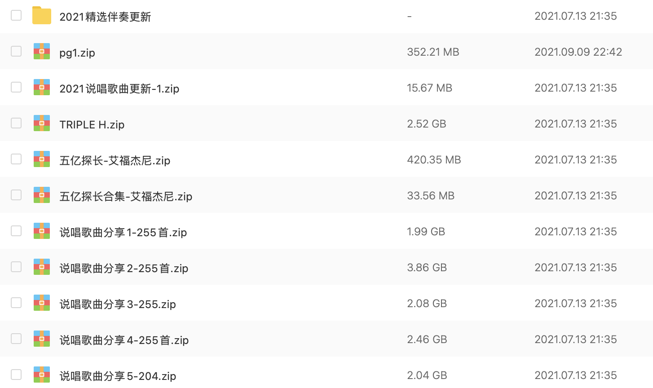Click the 五亿探长-艾福杰尼.zip archive icon
The height and width of the screenshot is (388, 653).
point(42,159)
